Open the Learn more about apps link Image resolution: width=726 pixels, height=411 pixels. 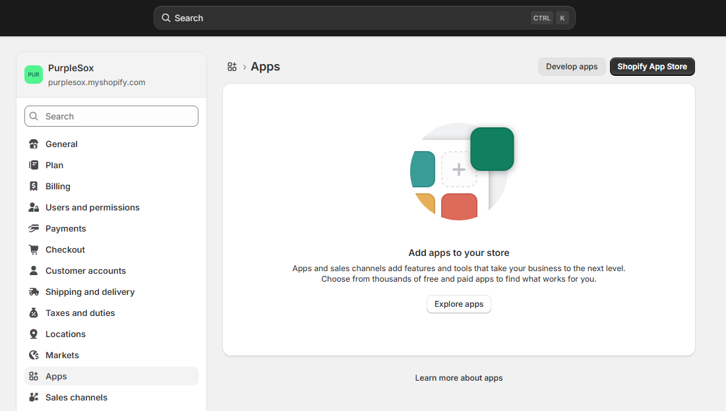tap(458, 377)
